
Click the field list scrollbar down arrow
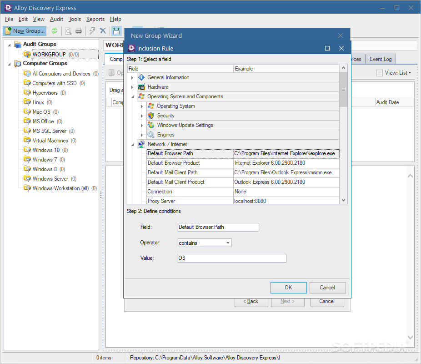coord(343,200)
